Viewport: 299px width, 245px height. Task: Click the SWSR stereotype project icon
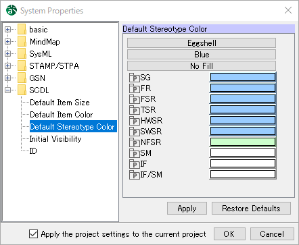click(x=135, y=132)
